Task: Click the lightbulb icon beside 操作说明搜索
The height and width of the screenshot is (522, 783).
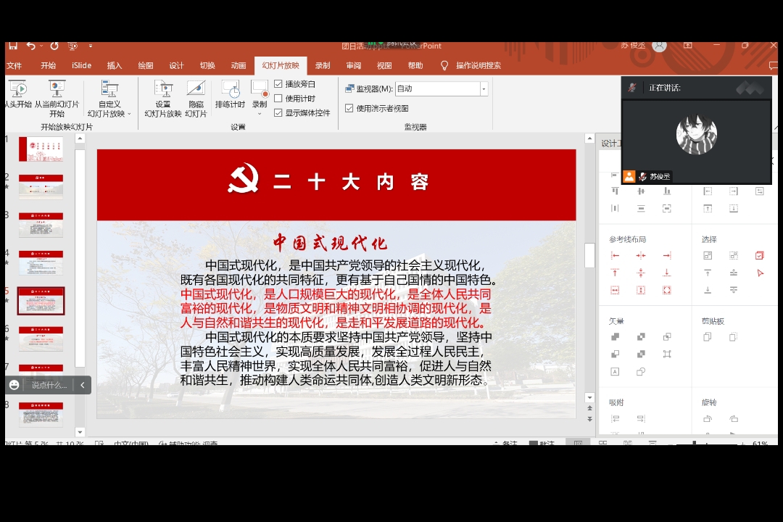Action: (444, 65)
